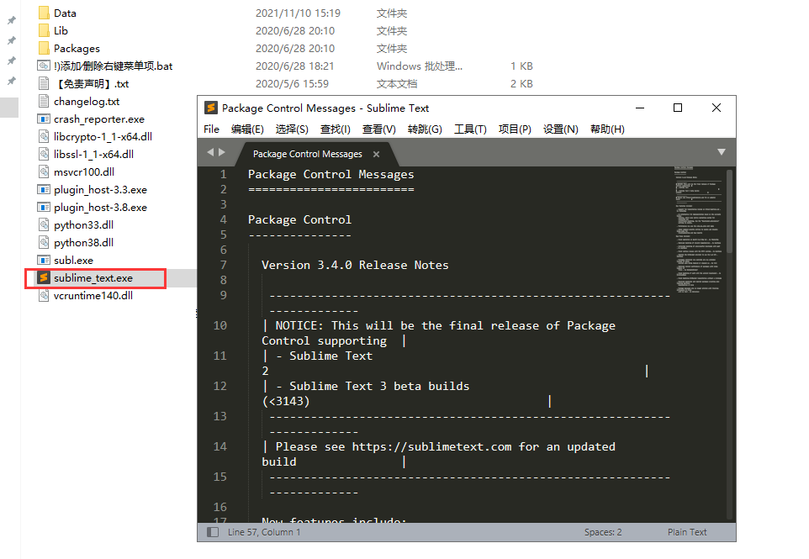Click the plugin_host-3.3.exe icon
The height and width of the screenshot is (559, 809).
point(44,189)
